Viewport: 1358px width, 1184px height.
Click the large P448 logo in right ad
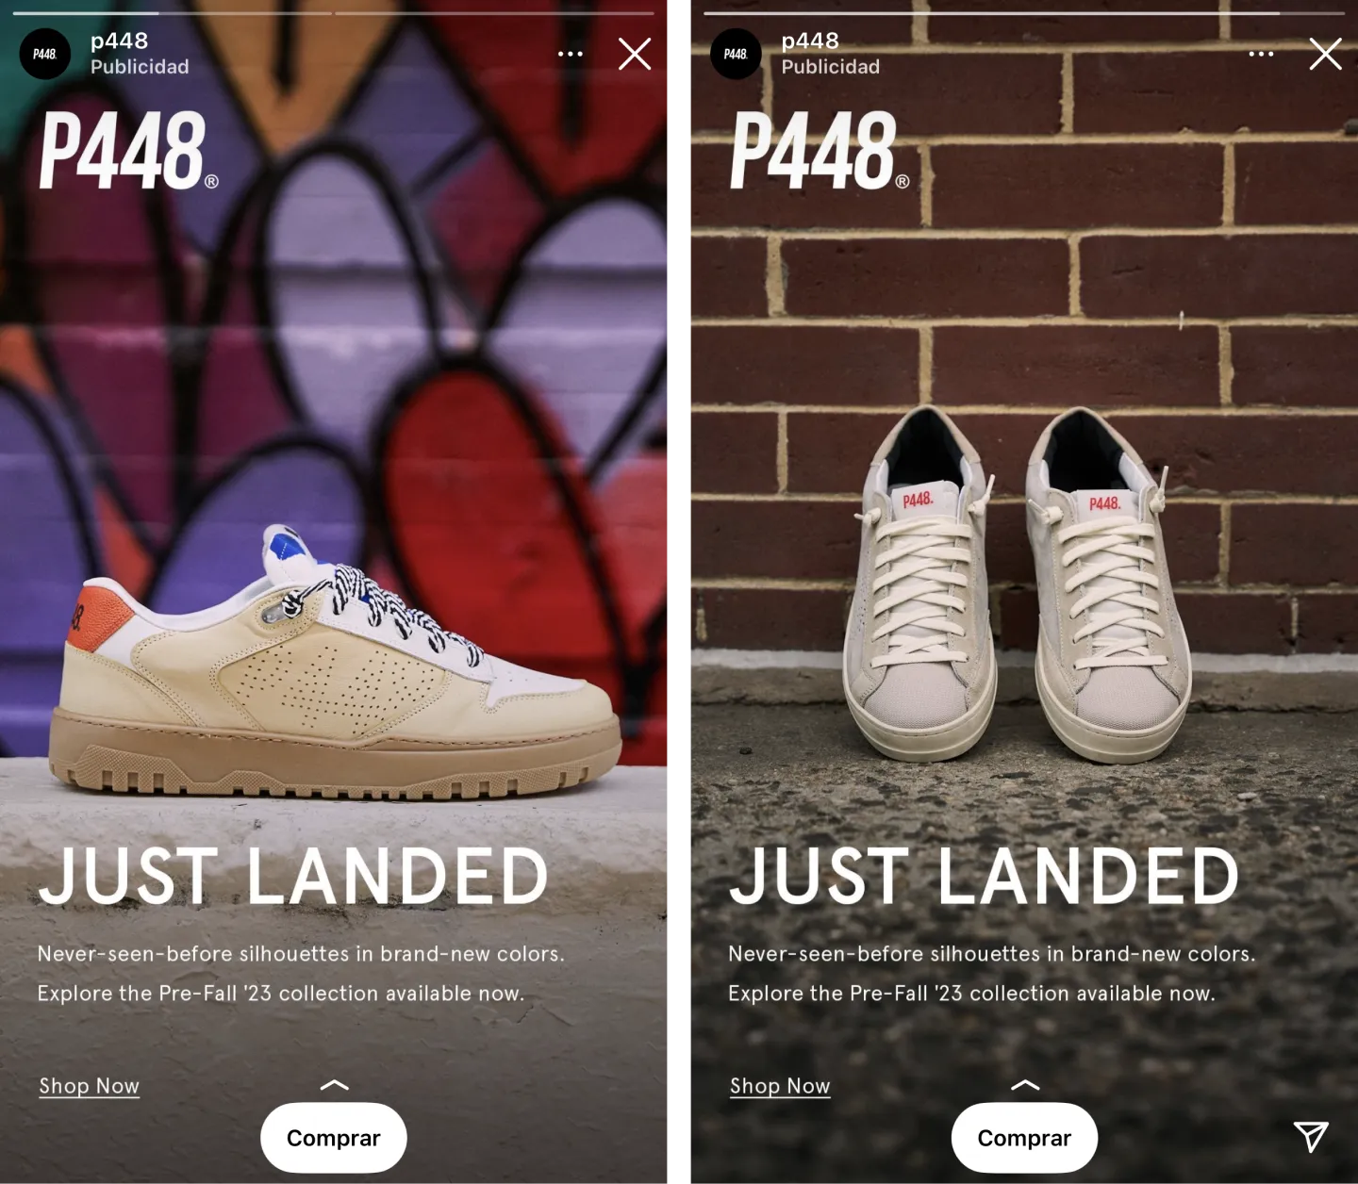(820, 151)
